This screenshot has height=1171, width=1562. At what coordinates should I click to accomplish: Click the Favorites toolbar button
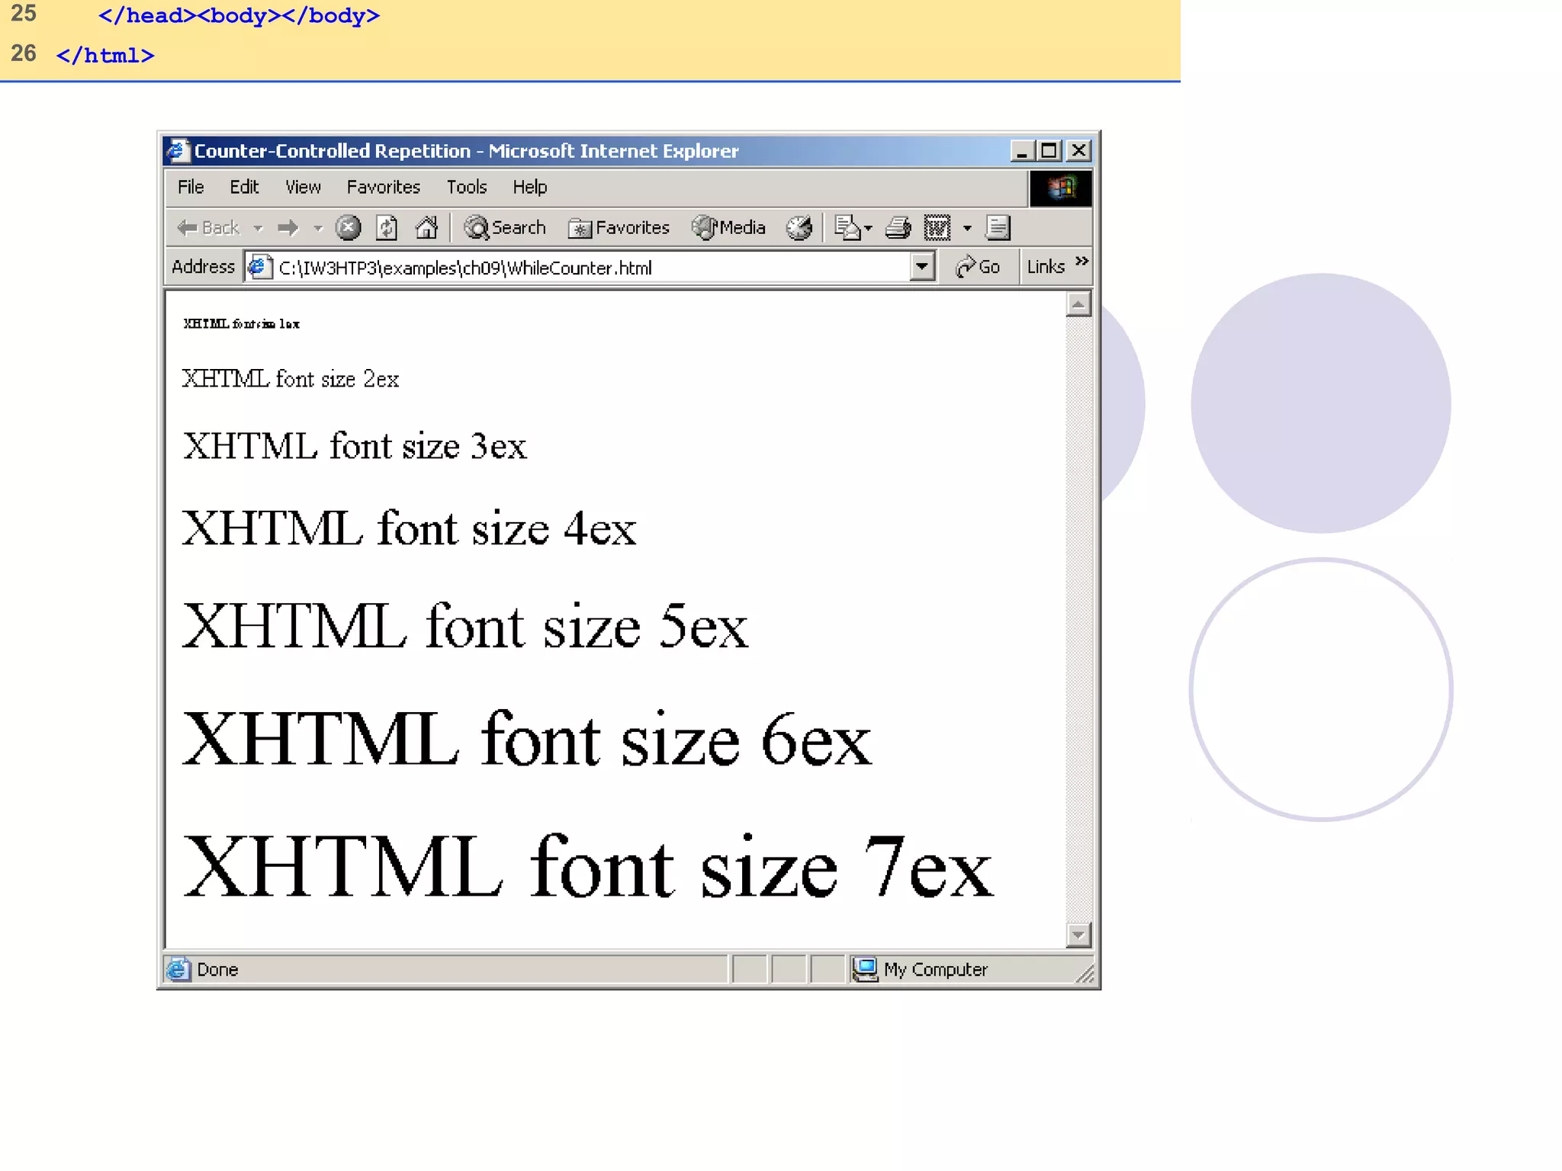(619, 228)
